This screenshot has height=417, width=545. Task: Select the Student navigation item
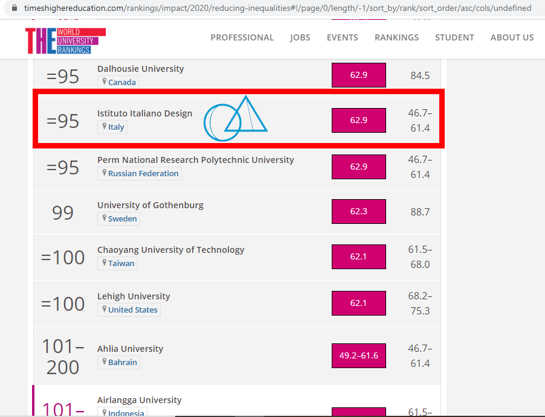[454, 37]
